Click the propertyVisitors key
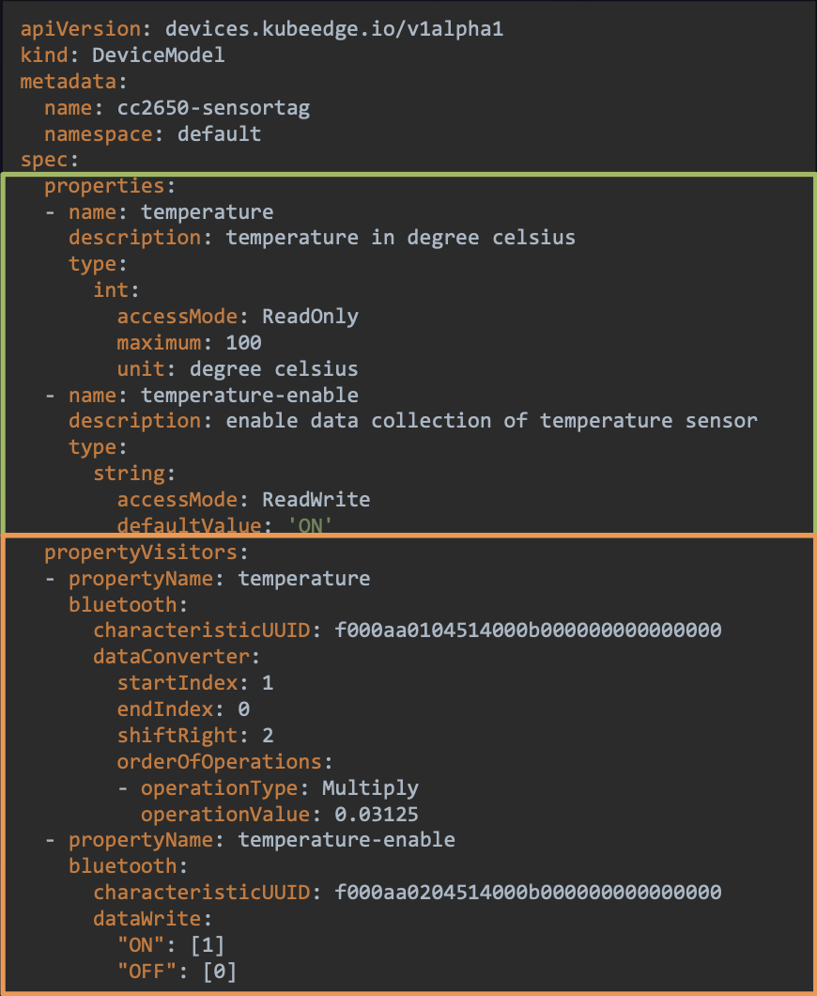 140,552
